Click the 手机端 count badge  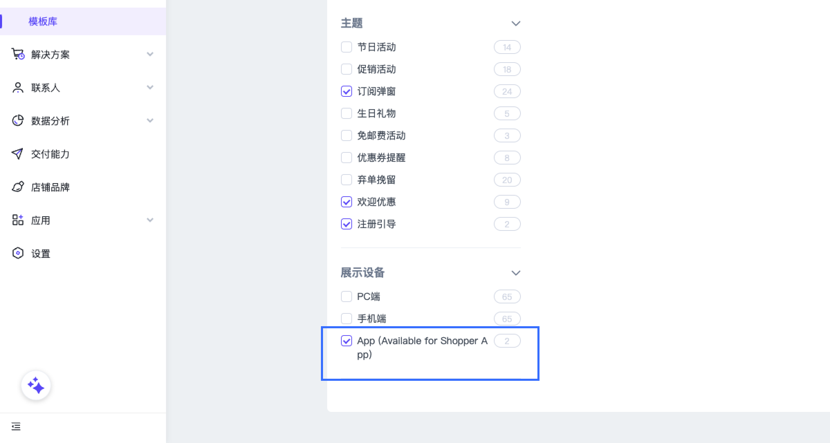[507, 319]
